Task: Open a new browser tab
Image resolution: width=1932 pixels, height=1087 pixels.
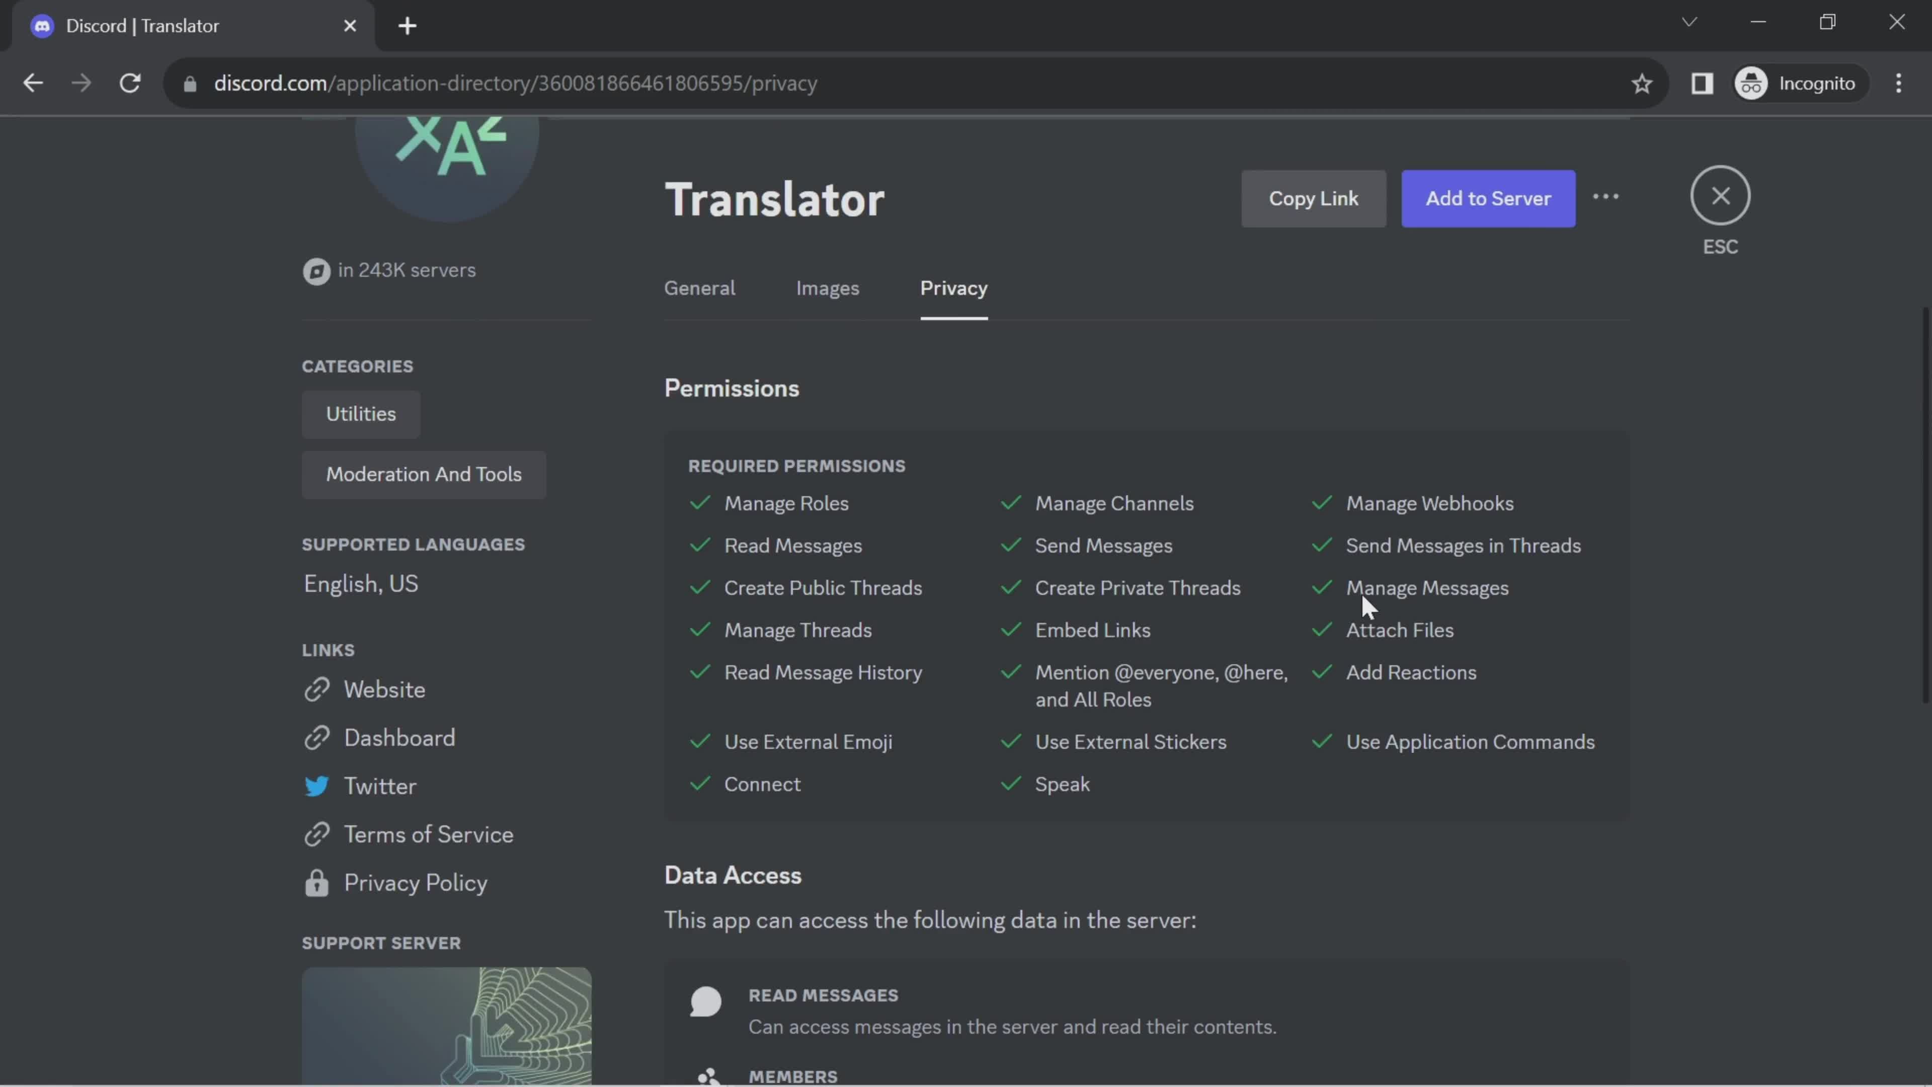Action: [x=407, y=26]
